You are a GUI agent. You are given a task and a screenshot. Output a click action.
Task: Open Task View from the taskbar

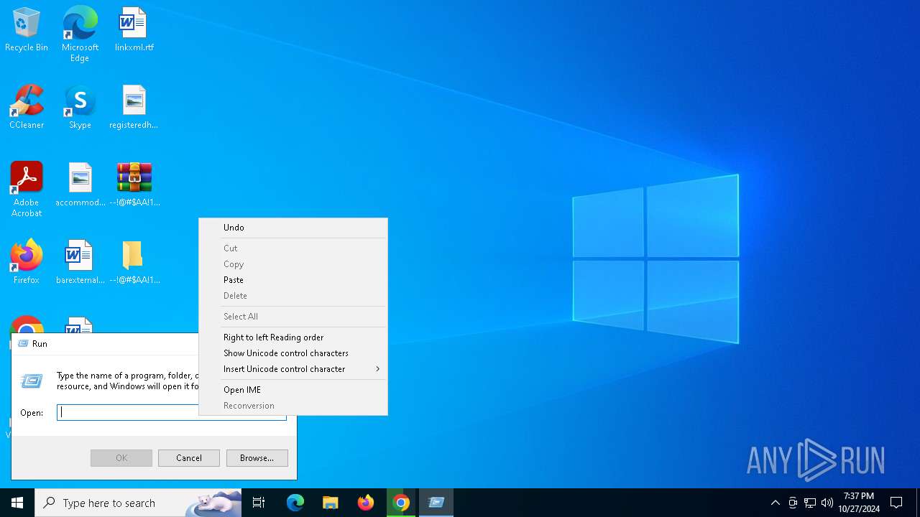[259, 503]
